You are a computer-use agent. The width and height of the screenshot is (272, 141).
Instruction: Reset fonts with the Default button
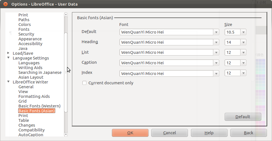pos(243,117)
